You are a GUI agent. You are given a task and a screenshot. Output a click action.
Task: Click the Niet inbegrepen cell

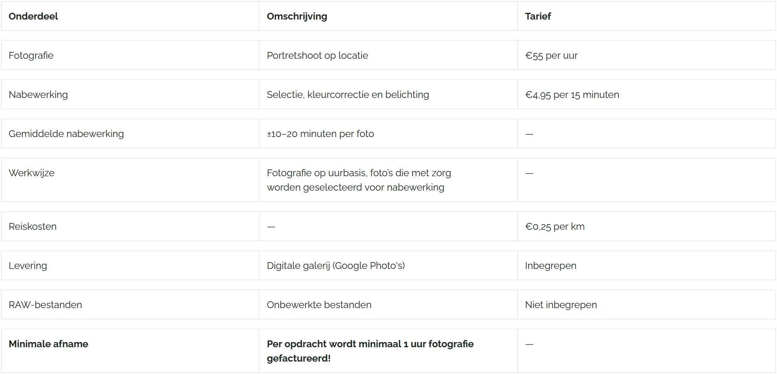click(x=561, y=305)
